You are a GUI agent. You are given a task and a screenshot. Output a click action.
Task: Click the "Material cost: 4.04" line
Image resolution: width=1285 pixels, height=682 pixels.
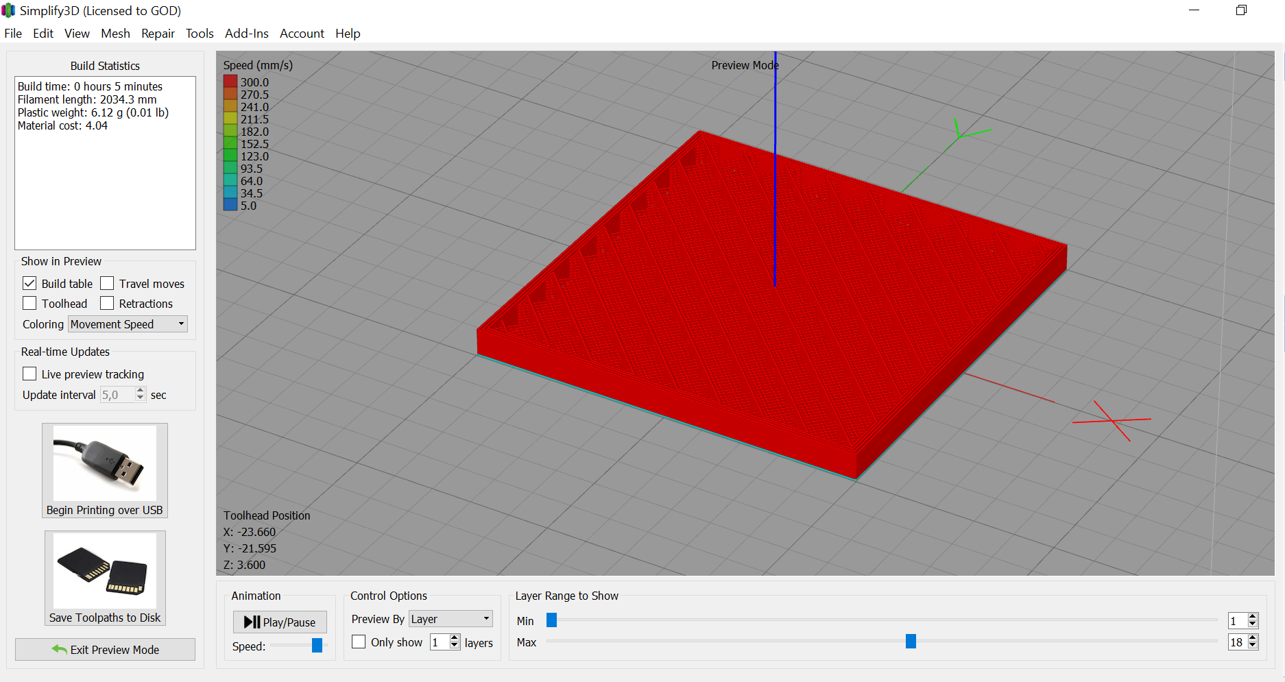coord(62,125)
